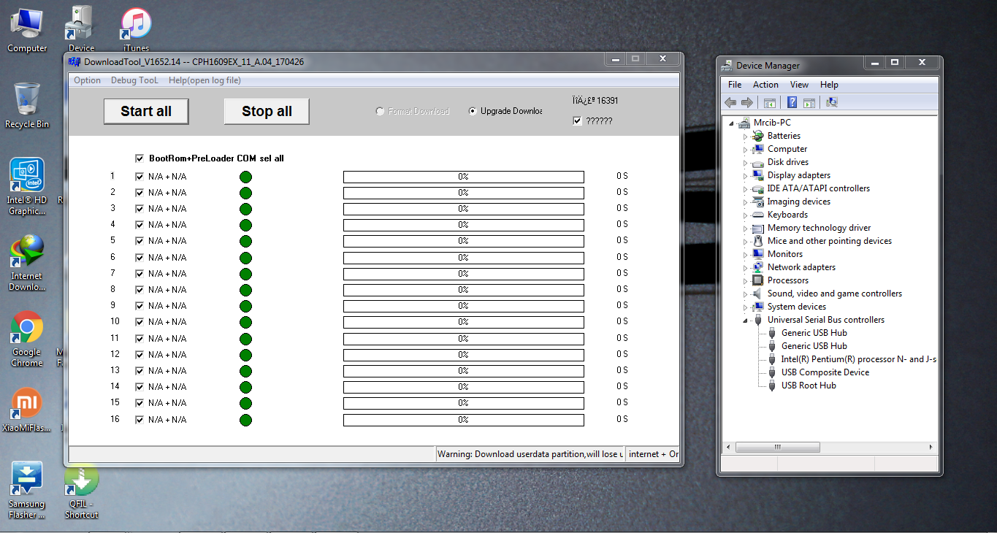Click the Keyboards device icon

point(758,215)
